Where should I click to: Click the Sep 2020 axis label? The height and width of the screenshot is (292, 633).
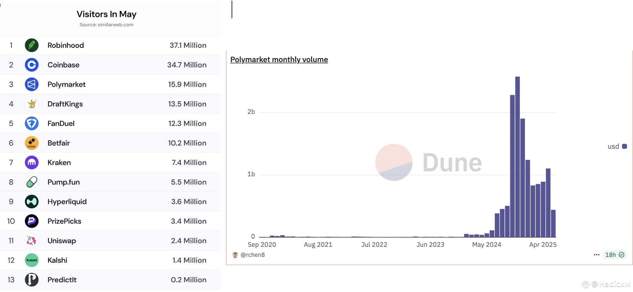(x=262, y=245)
